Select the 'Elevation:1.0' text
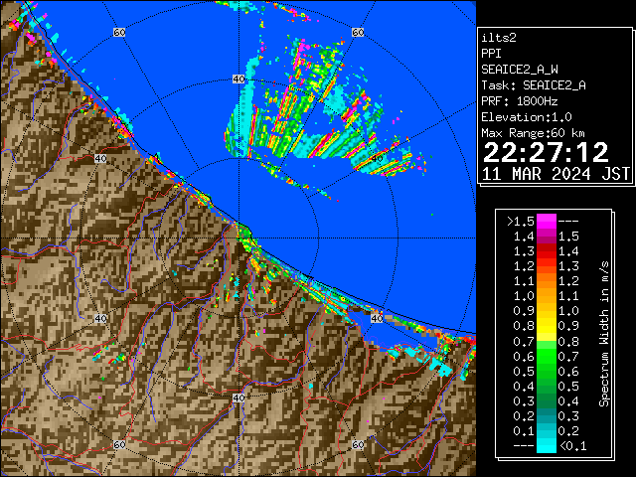Image resolution: width=636 pixels, height=477 pixels. click(527, 117)
